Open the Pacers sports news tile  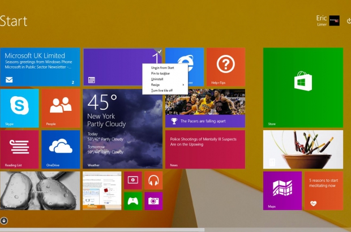click(205, 108)
